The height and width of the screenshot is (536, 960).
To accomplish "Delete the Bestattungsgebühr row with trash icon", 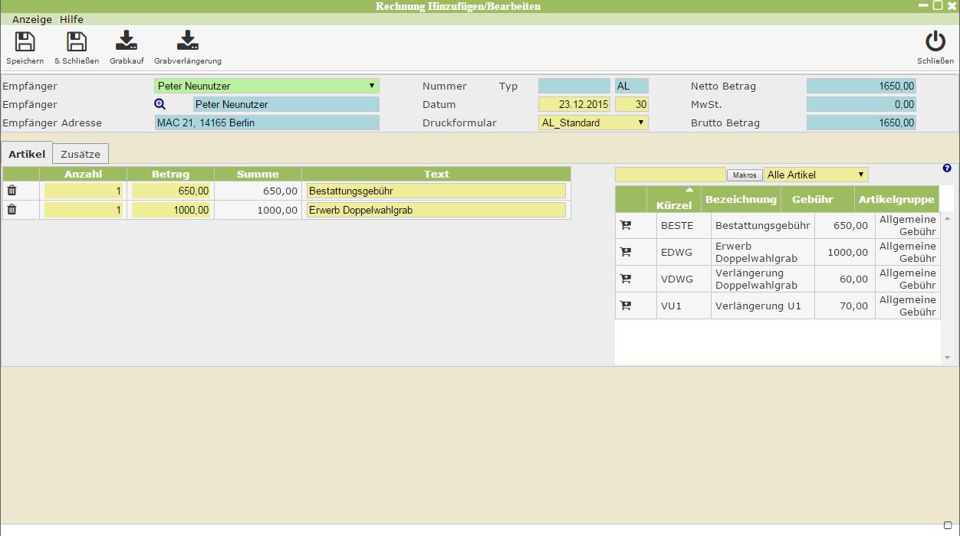I will point(12,191).
